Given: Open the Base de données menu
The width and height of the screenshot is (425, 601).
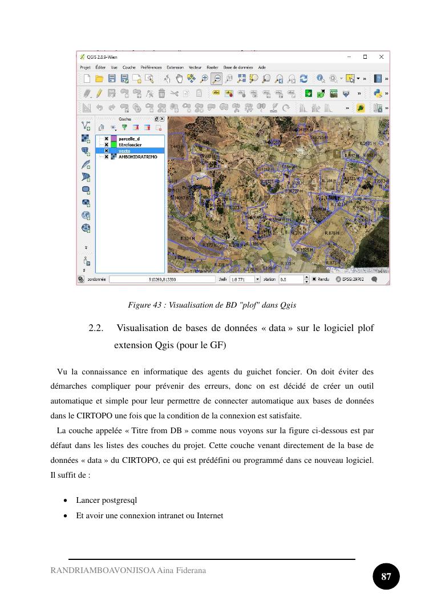Looking at the screenshot, I should [x=238, y=67].
